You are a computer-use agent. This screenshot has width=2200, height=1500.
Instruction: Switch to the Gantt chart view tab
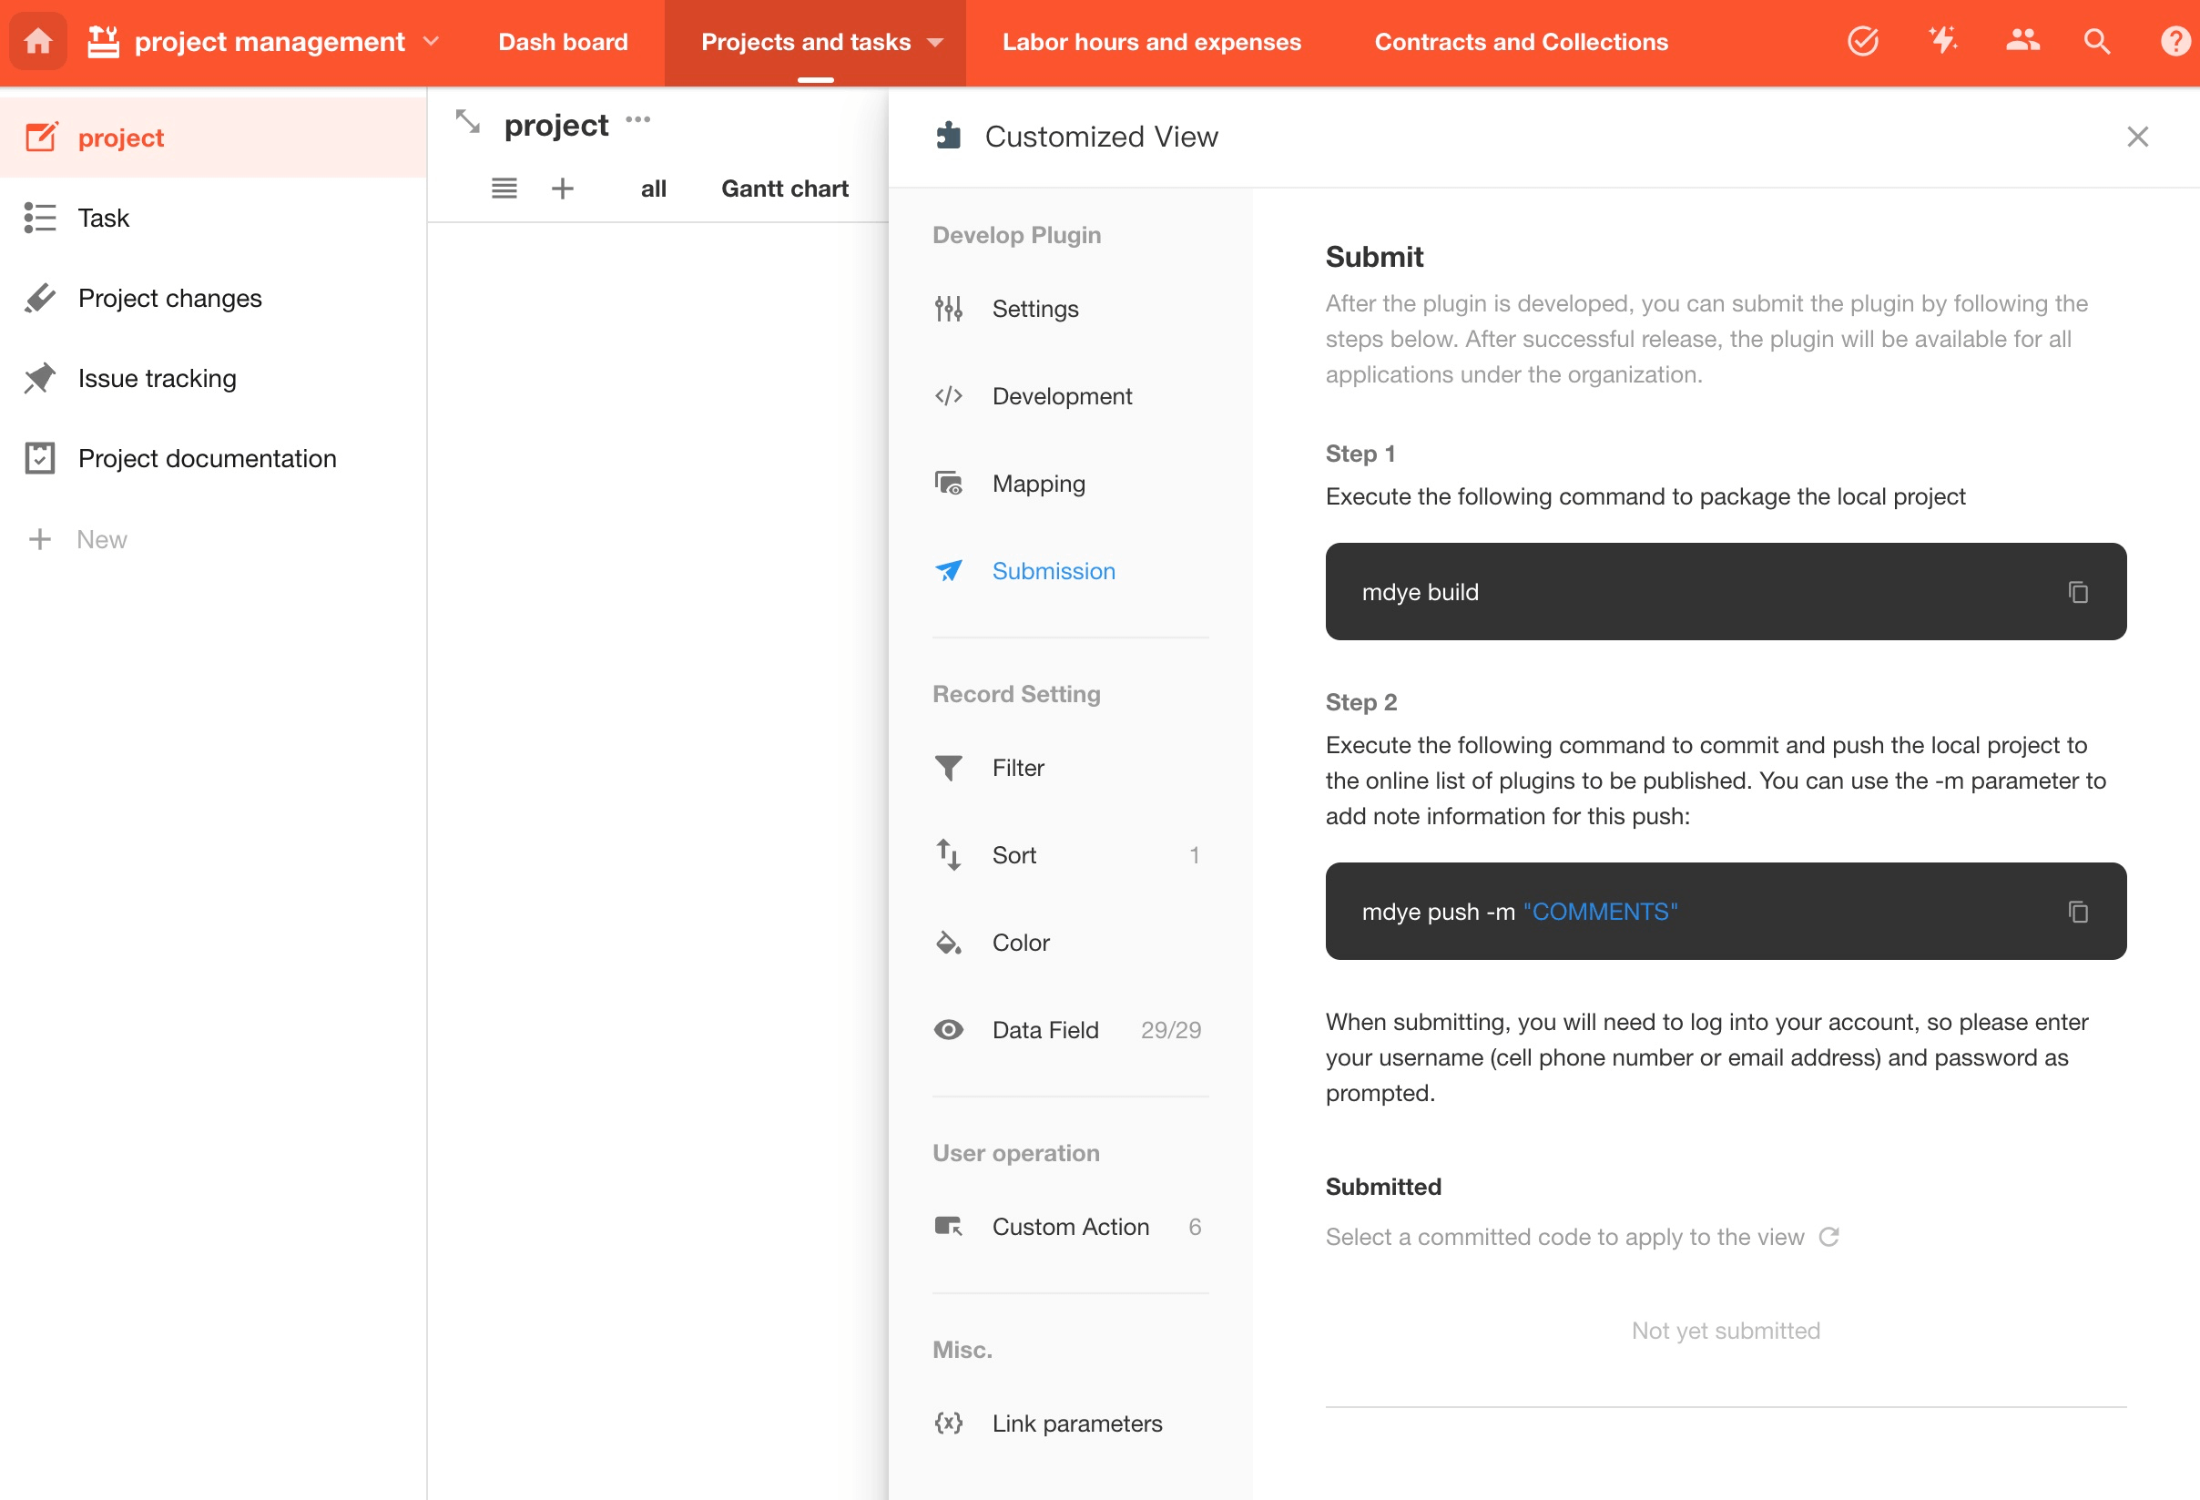(x=784, y=189)
